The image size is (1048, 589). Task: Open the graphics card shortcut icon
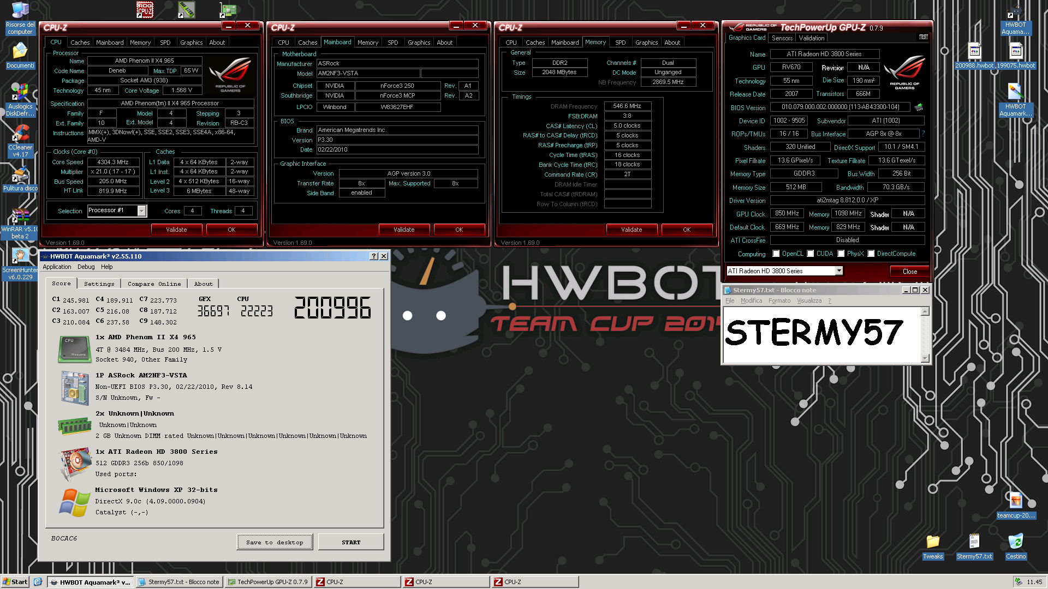coord(228,9)
